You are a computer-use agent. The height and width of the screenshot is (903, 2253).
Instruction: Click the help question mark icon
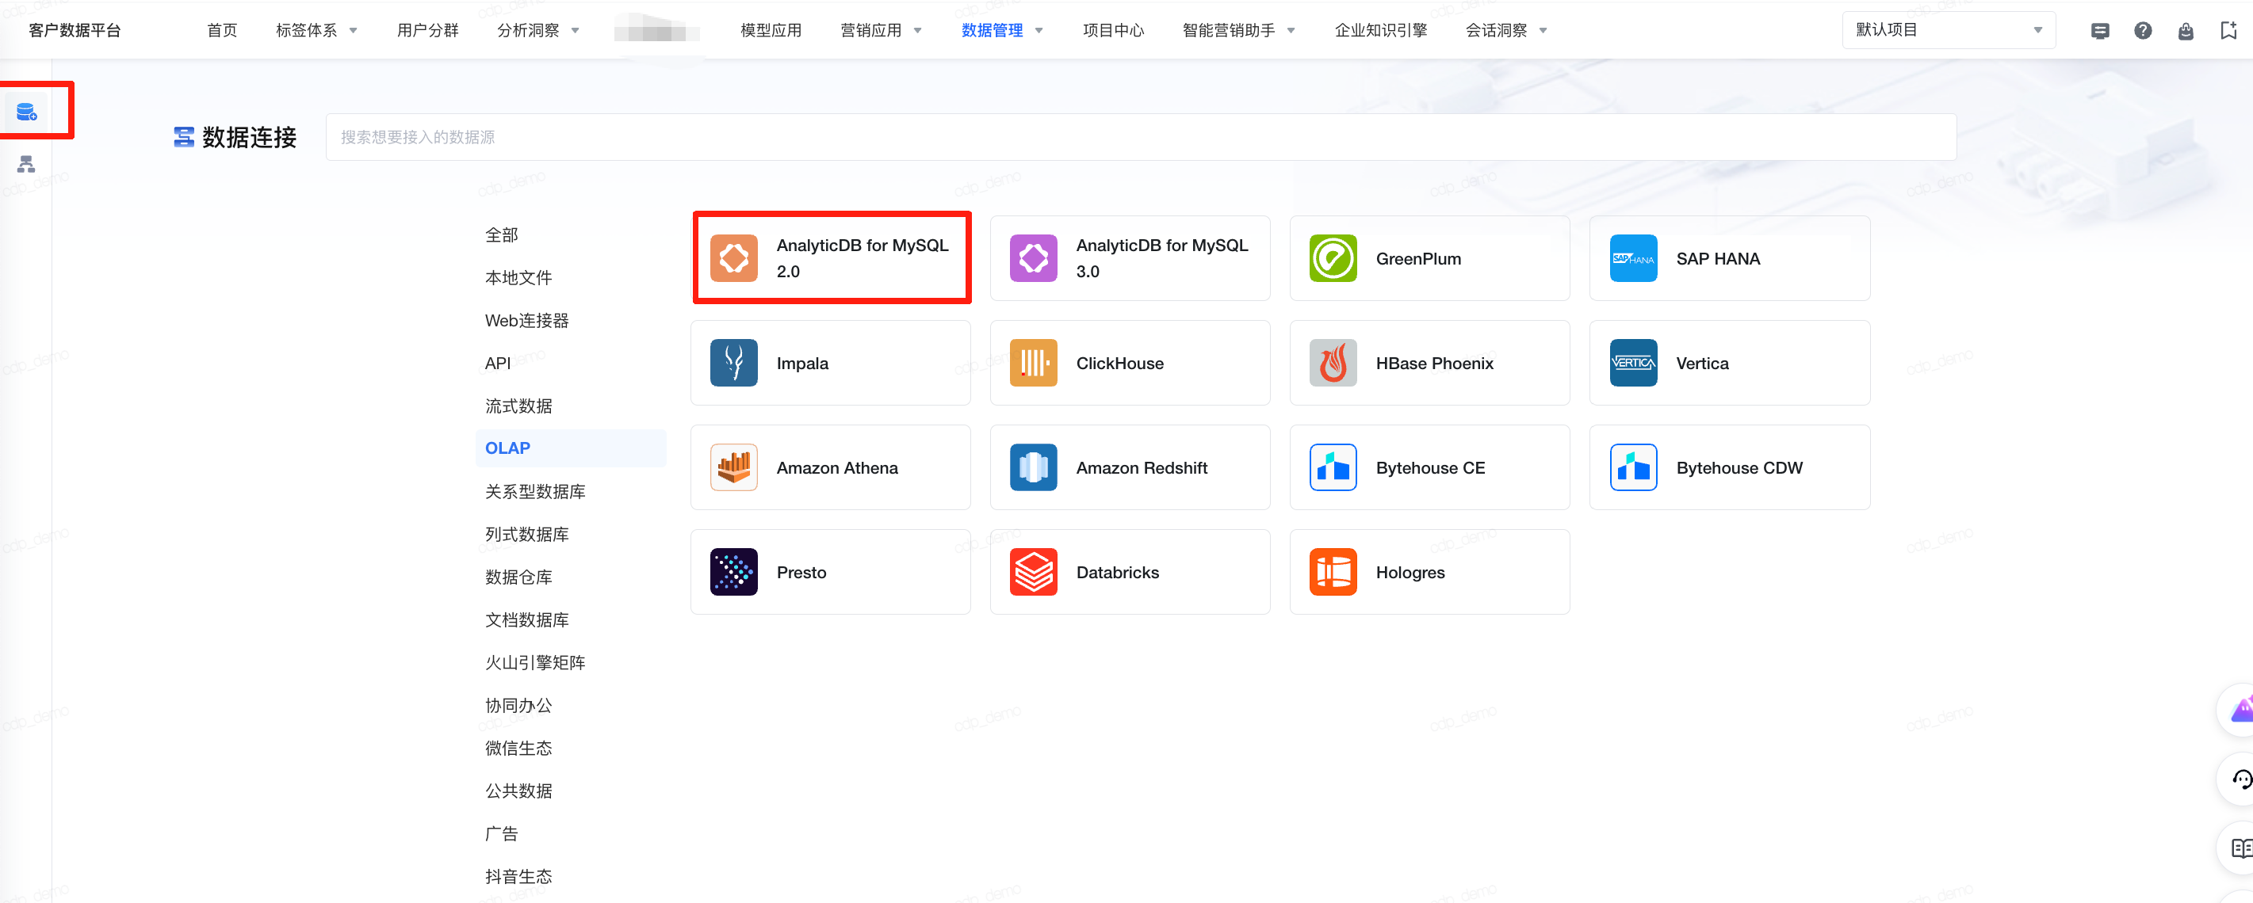point(2142,31)
